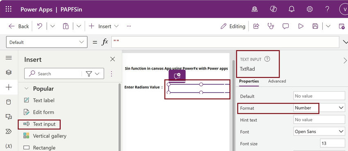348x151 pixels.
Task: Click into the formula bar
Action: 225,42
